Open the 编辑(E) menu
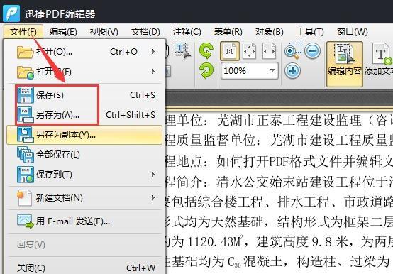393x274 pixels. tap(63, 32)
